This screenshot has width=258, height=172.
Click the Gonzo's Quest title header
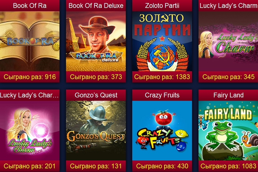click(96, 95)
